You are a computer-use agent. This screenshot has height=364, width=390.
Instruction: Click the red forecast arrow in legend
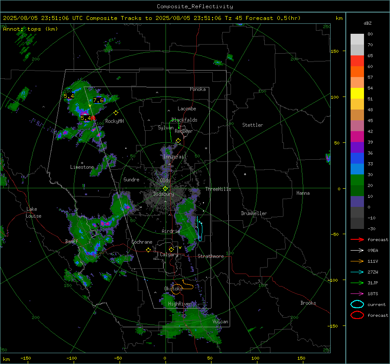click(357, 239)
